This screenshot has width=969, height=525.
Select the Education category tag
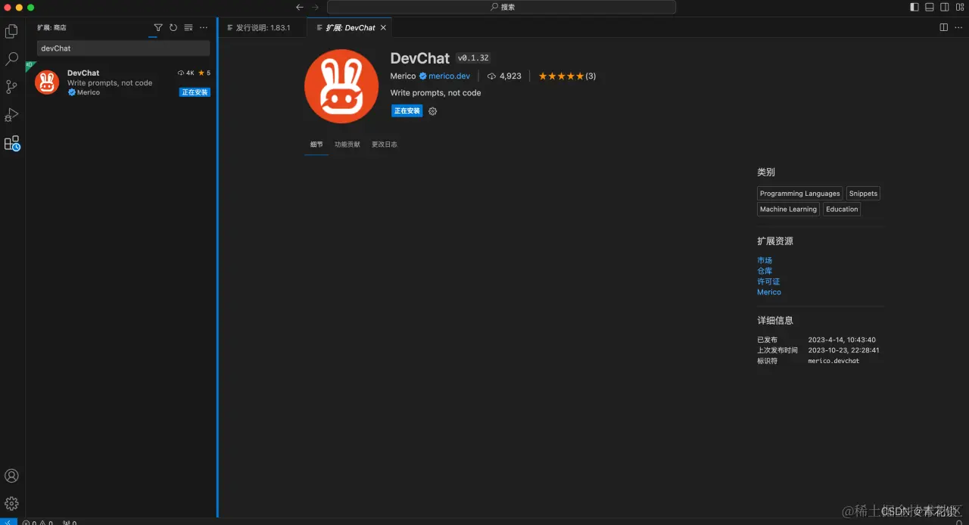(842, 210)
